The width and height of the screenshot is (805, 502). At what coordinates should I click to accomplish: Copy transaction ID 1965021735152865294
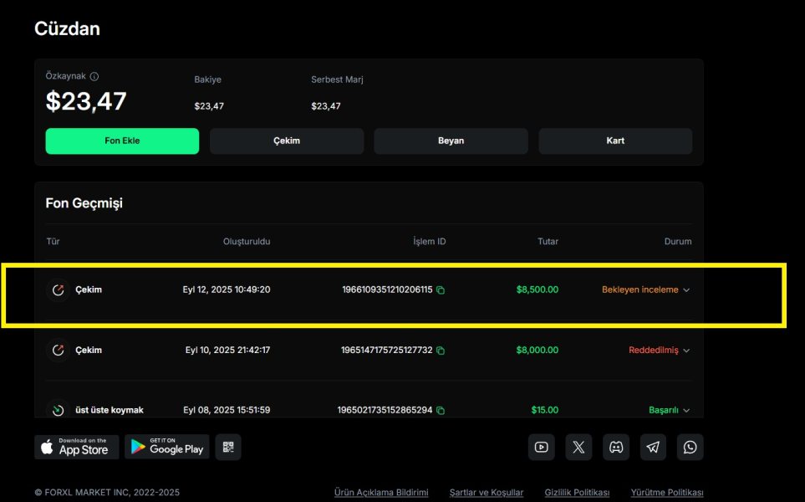[441, 410]
